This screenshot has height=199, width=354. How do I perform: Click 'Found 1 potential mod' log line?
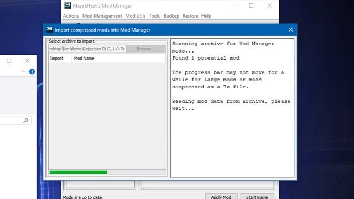point(206,58)
